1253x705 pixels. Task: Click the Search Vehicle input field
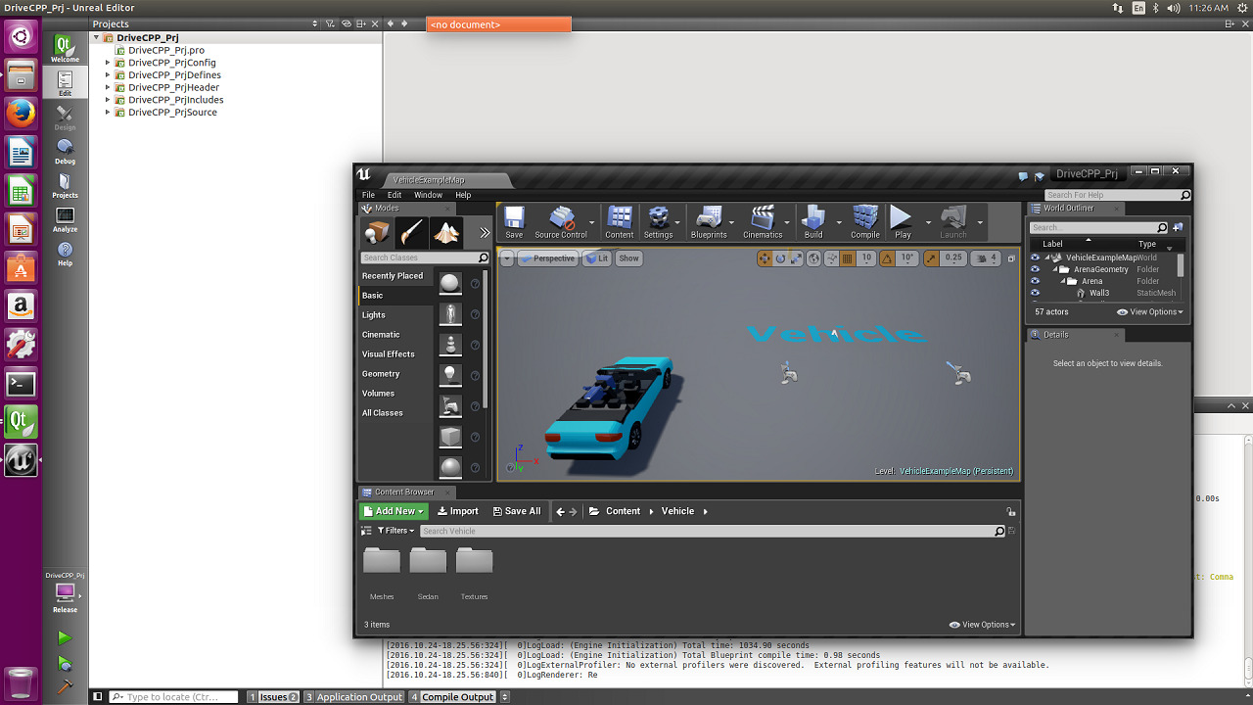[x=707, y=531]
